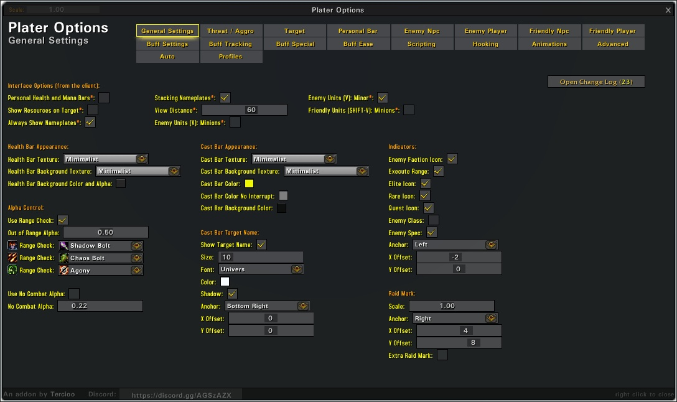Click the Chaos Bolt spell icon
The image size is (677, 402).
click(x=64, y=258)
